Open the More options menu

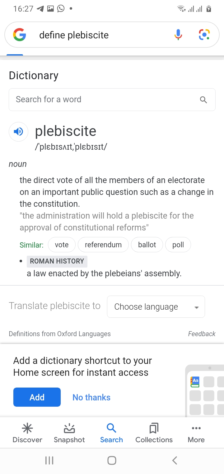point(196,433)
